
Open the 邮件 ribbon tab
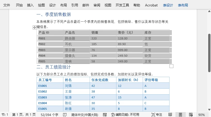coord(86,5)
